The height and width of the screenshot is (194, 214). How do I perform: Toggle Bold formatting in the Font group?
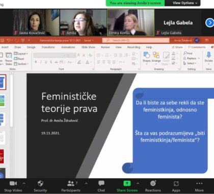[36, 62]
